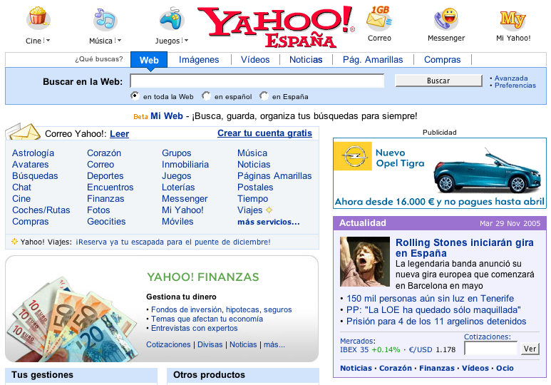Click the Cotizaciones input field

click(x=490, y=349)
